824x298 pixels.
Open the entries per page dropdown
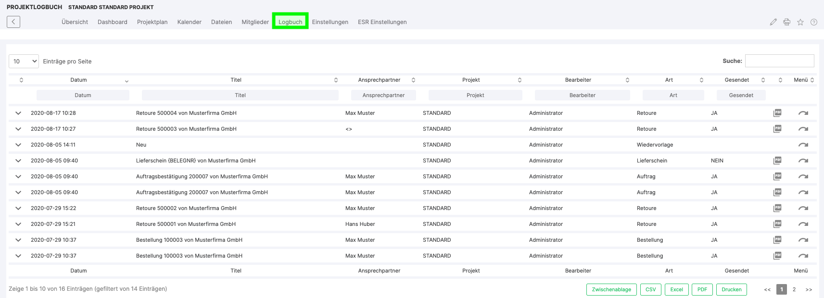point(24,61)
